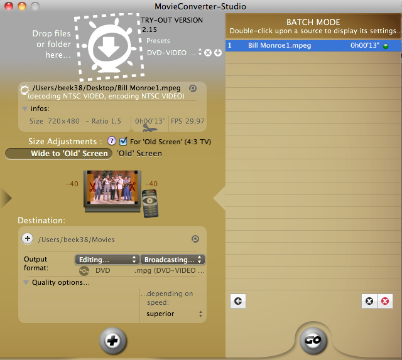The width and height of the screenshot is (402, 360).
Task: Start conversion with the GO button
Action: click(x=313, y=341)
